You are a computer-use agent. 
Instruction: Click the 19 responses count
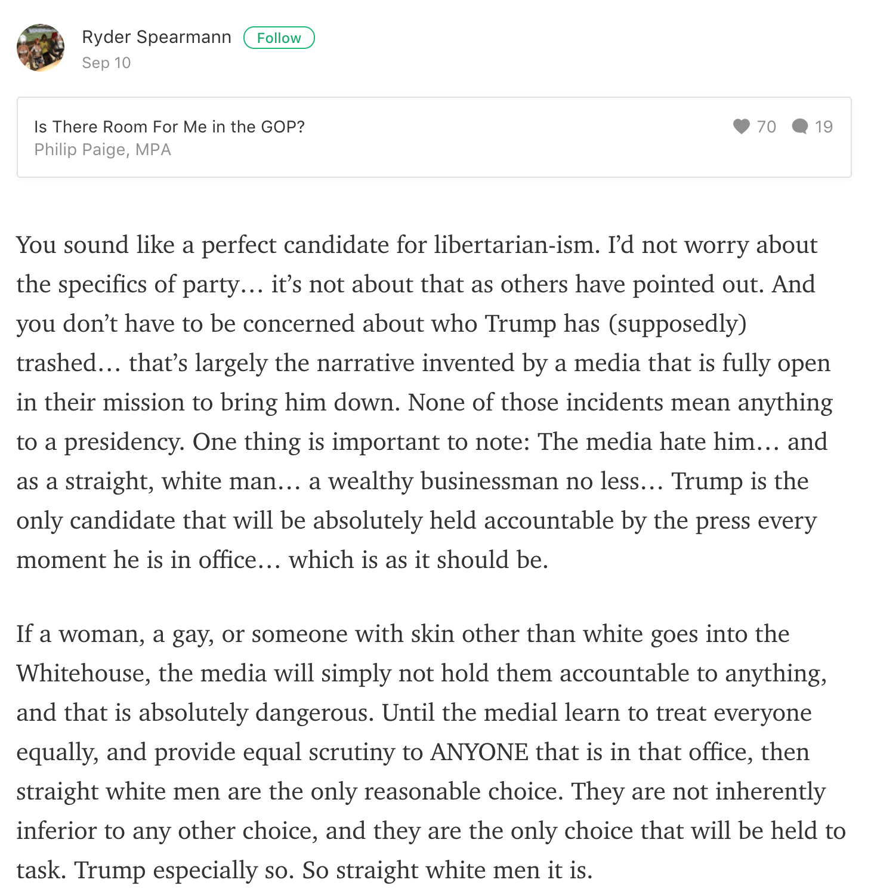pos(823,126)
